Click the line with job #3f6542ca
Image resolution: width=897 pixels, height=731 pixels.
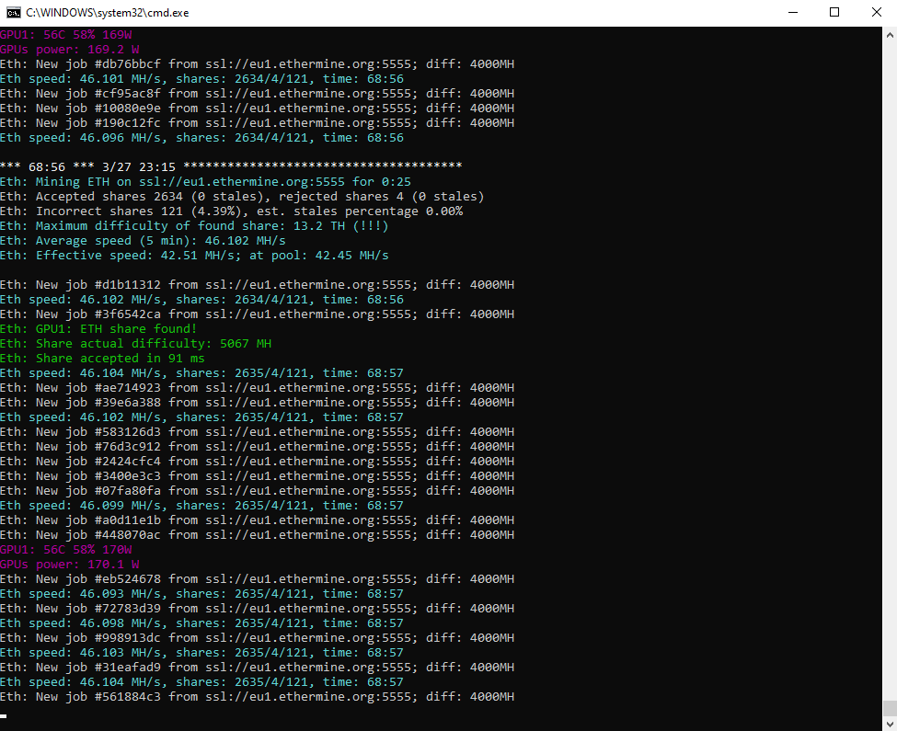point(257,314)
